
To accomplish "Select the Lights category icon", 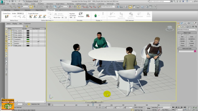I will click(x=185, y=27).
